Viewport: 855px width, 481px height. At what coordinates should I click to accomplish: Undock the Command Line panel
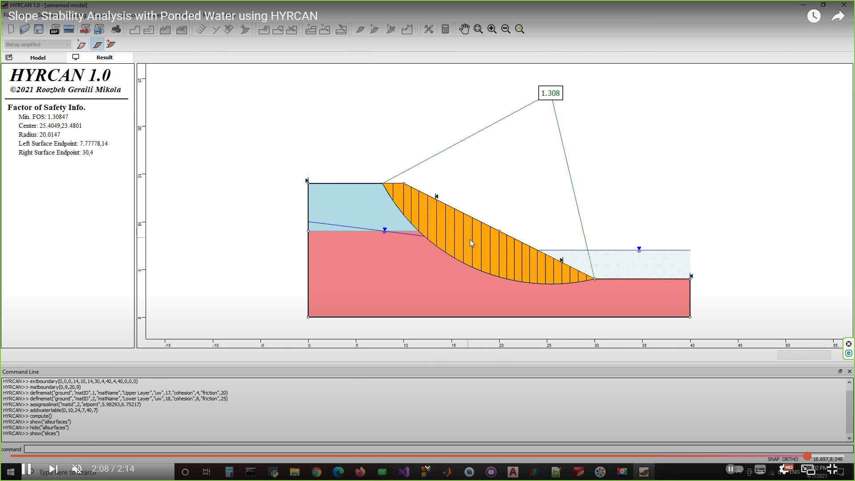coord(840,371)
